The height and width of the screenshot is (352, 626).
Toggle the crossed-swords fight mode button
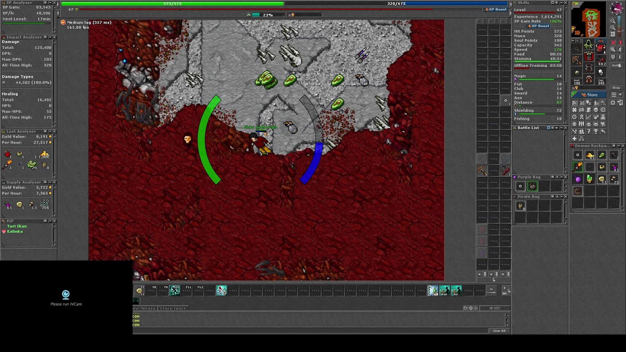613,42
